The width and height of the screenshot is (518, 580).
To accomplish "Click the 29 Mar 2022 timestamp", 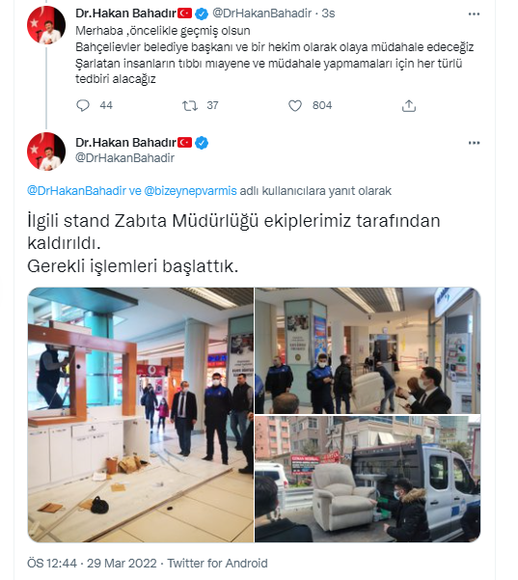I will tap(122, 563).
